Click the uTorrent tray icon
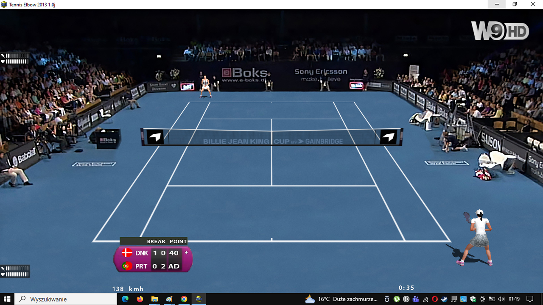 point(397,299)
